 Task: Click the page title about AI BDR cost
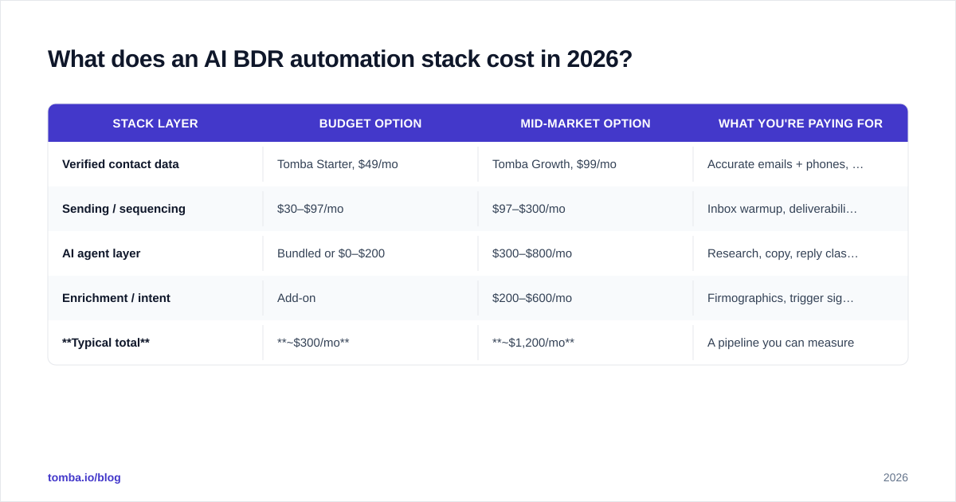340,59
